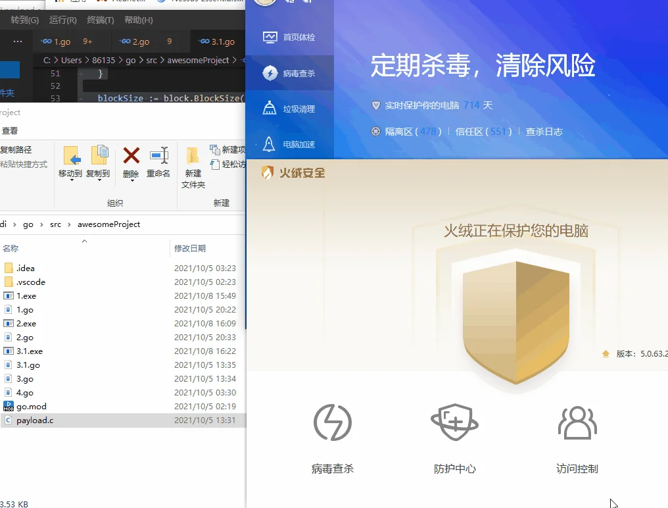Click the 实时保护你的电脑 shield icon
668x508 pixels.
376,105
